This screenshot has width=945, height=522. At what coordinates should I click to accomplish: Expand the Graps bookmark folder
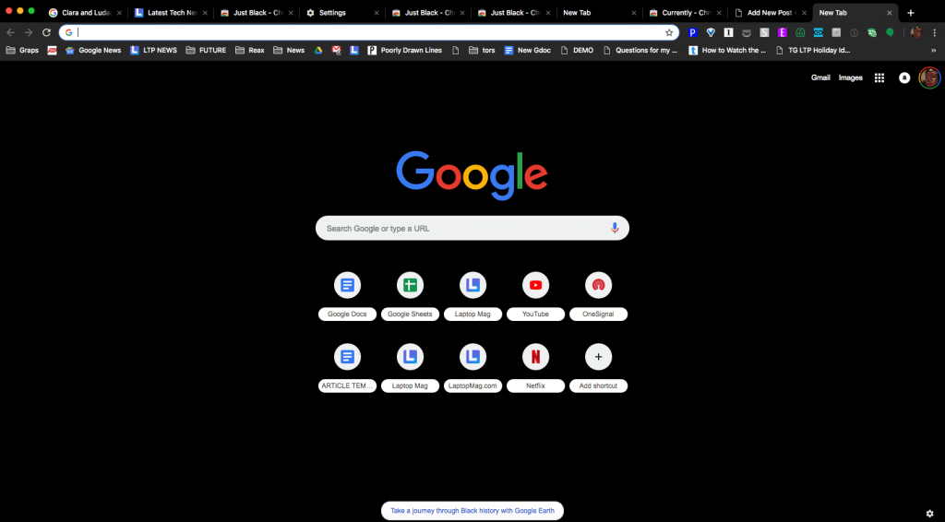click(22, 51)
